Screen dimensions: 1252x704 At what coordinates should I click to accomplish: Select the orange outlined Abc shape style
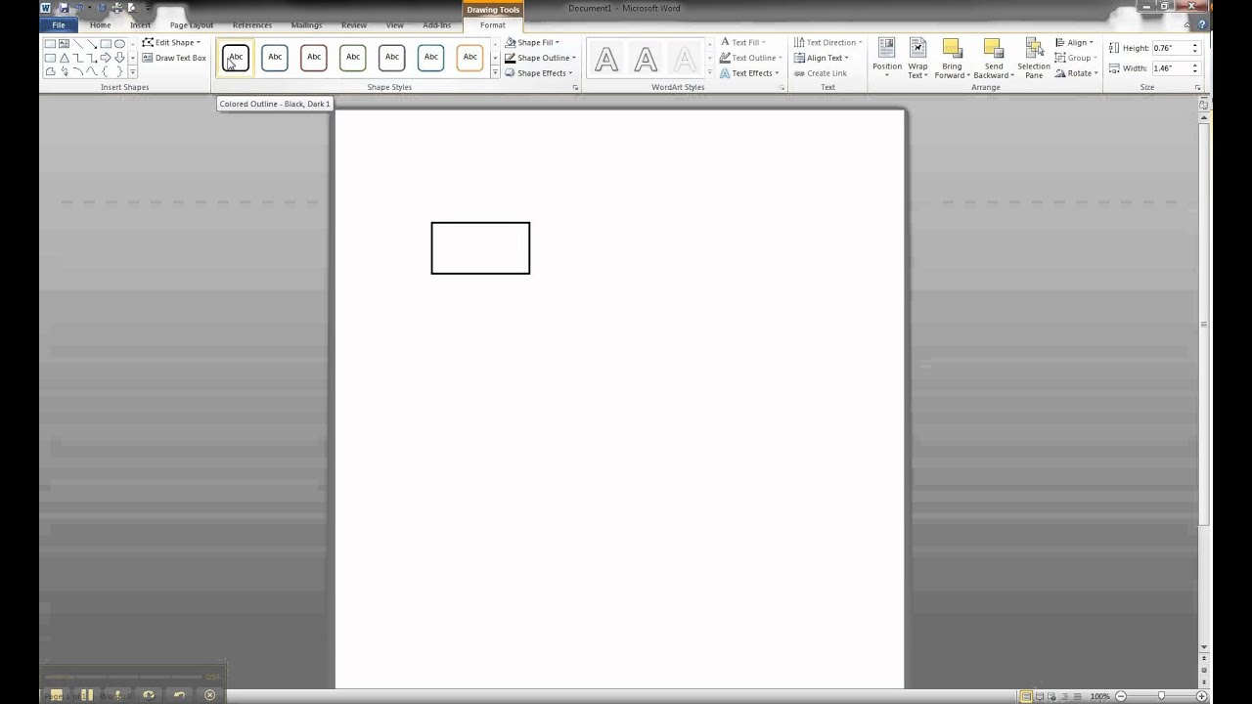point(470,57)
